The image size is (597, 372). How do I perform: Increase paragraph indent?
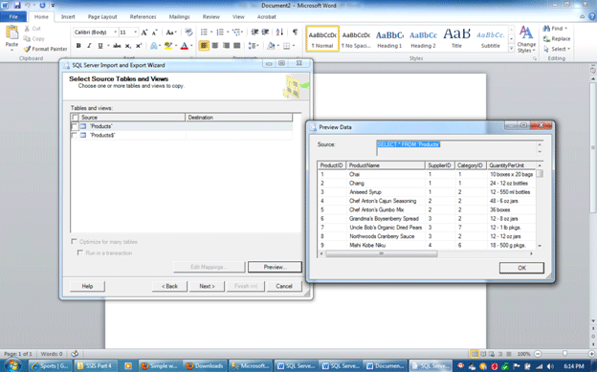point(265,33)
